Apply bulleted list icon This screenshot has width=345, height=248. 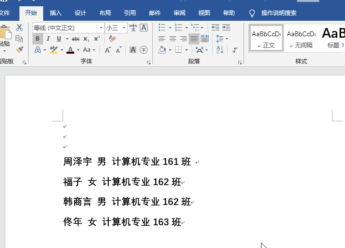(162, 28)
